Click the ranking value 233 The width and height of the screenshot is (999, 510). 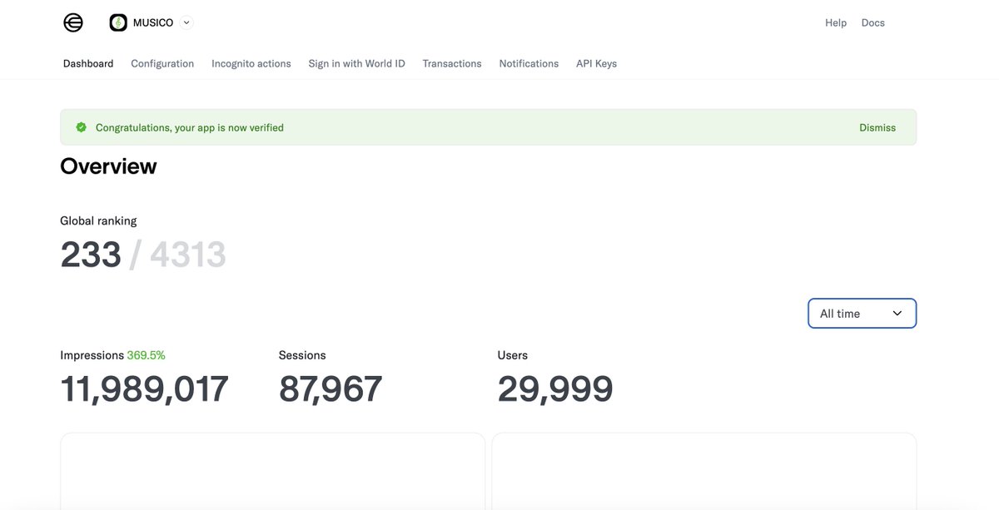[91, 255]
